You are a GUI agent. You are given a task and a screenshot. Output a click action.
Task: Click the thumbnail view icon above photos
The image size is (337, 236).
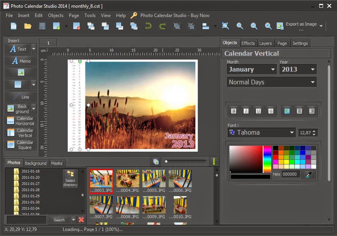click(156, 161)
